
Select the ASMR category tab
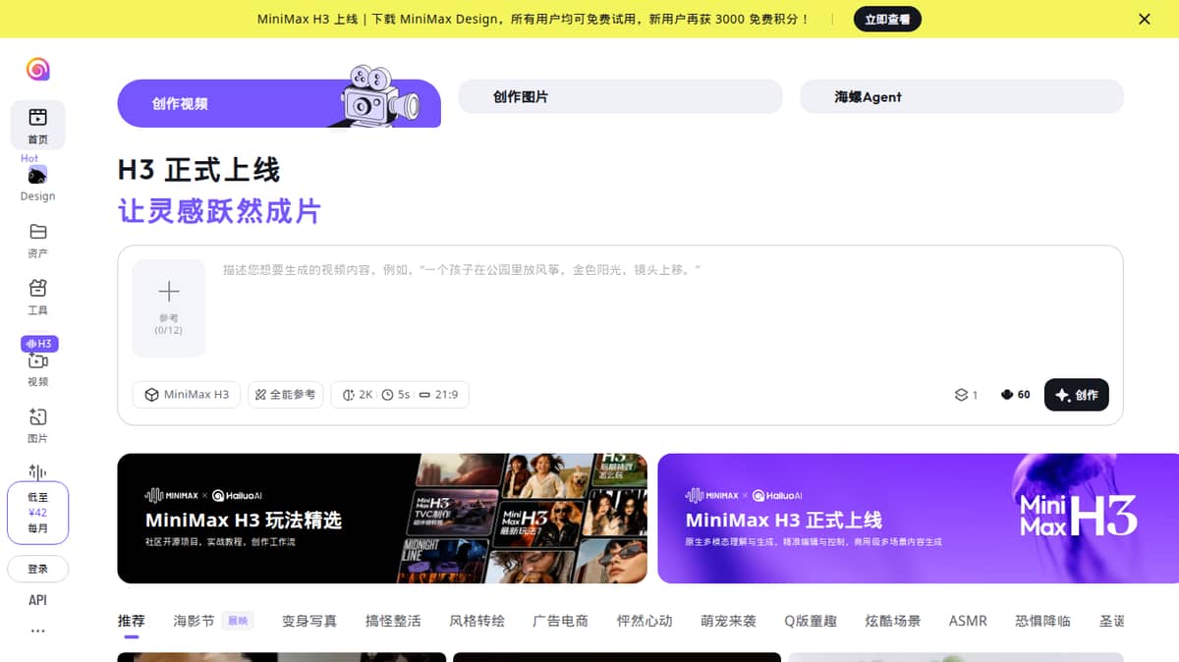pyautogui.click(x=968, y=621)
